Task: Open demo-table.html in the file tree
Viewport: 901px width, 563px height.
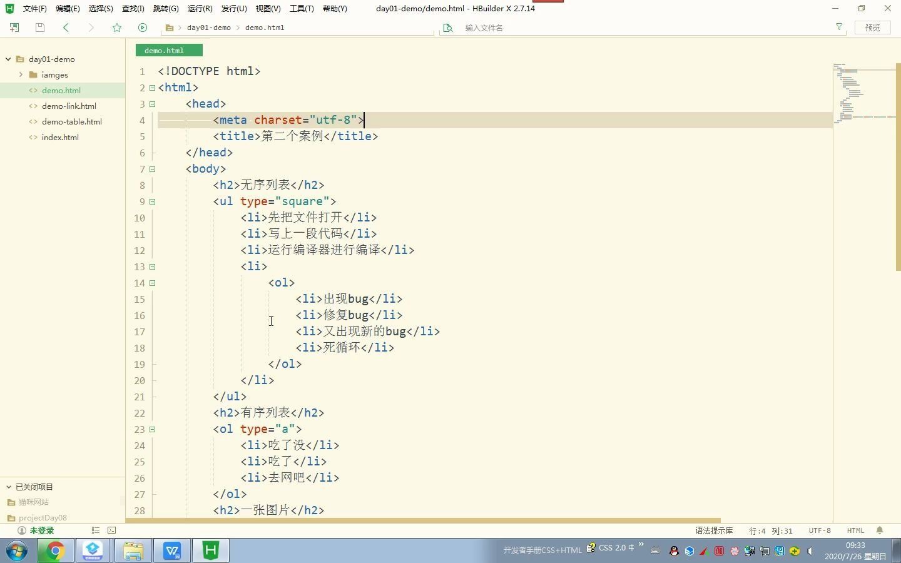Action: [72, 121]
